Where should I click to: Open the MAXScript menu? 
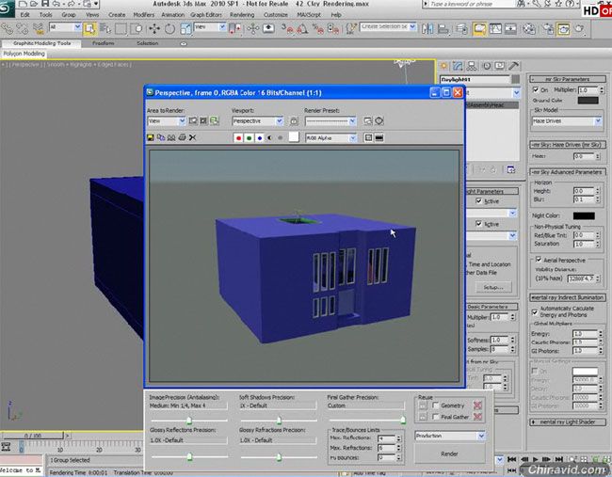point(309,15)
